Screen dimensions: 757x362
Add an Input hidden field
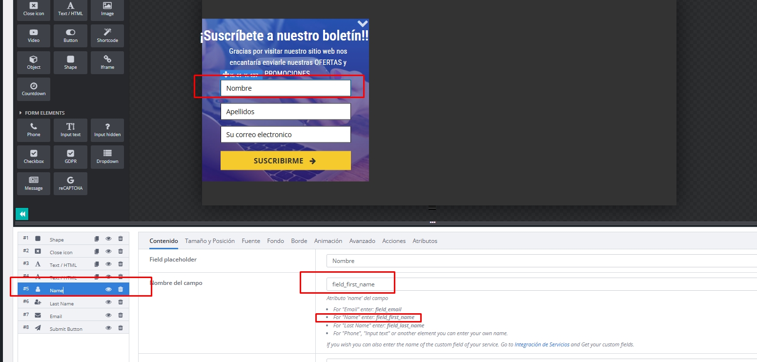pos(107,130)
